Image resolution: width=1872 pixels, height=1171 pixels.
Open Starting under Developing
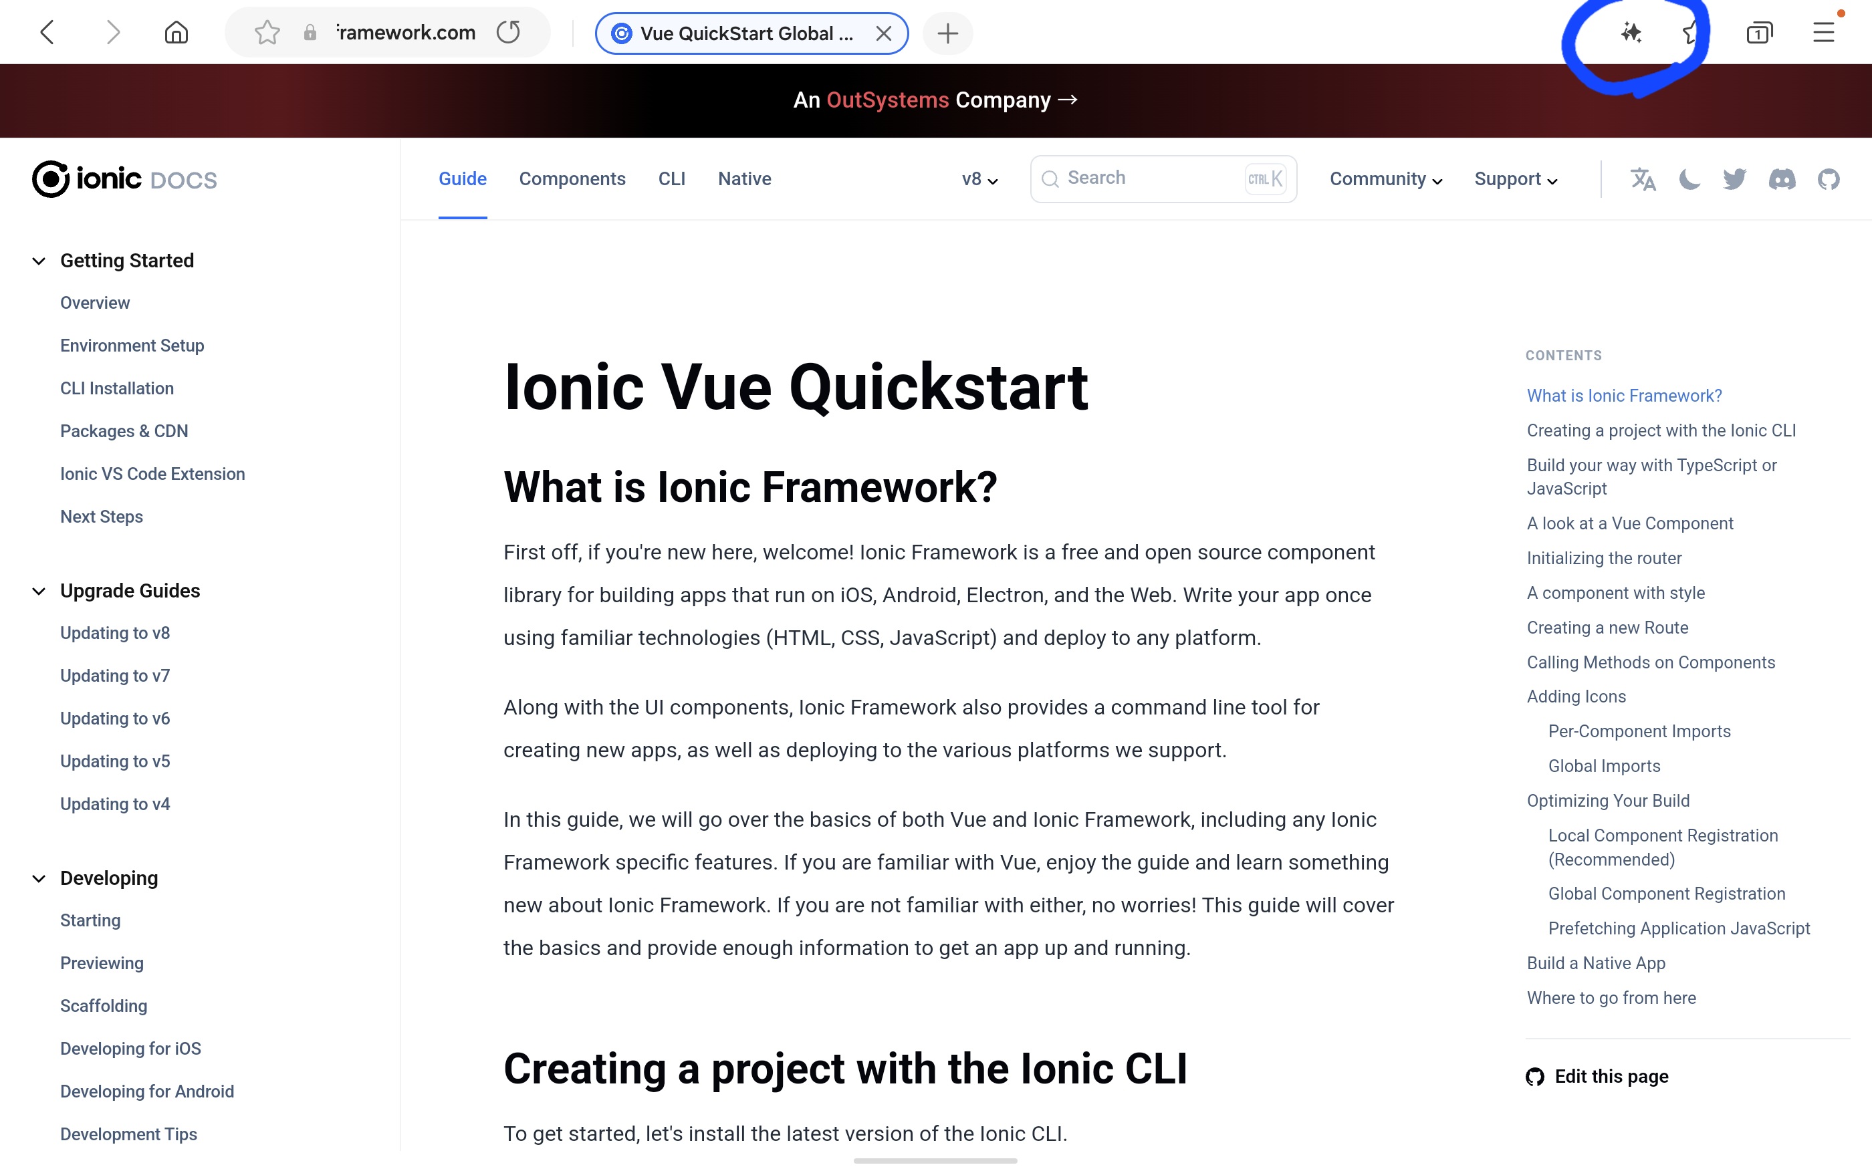(91, 920)
